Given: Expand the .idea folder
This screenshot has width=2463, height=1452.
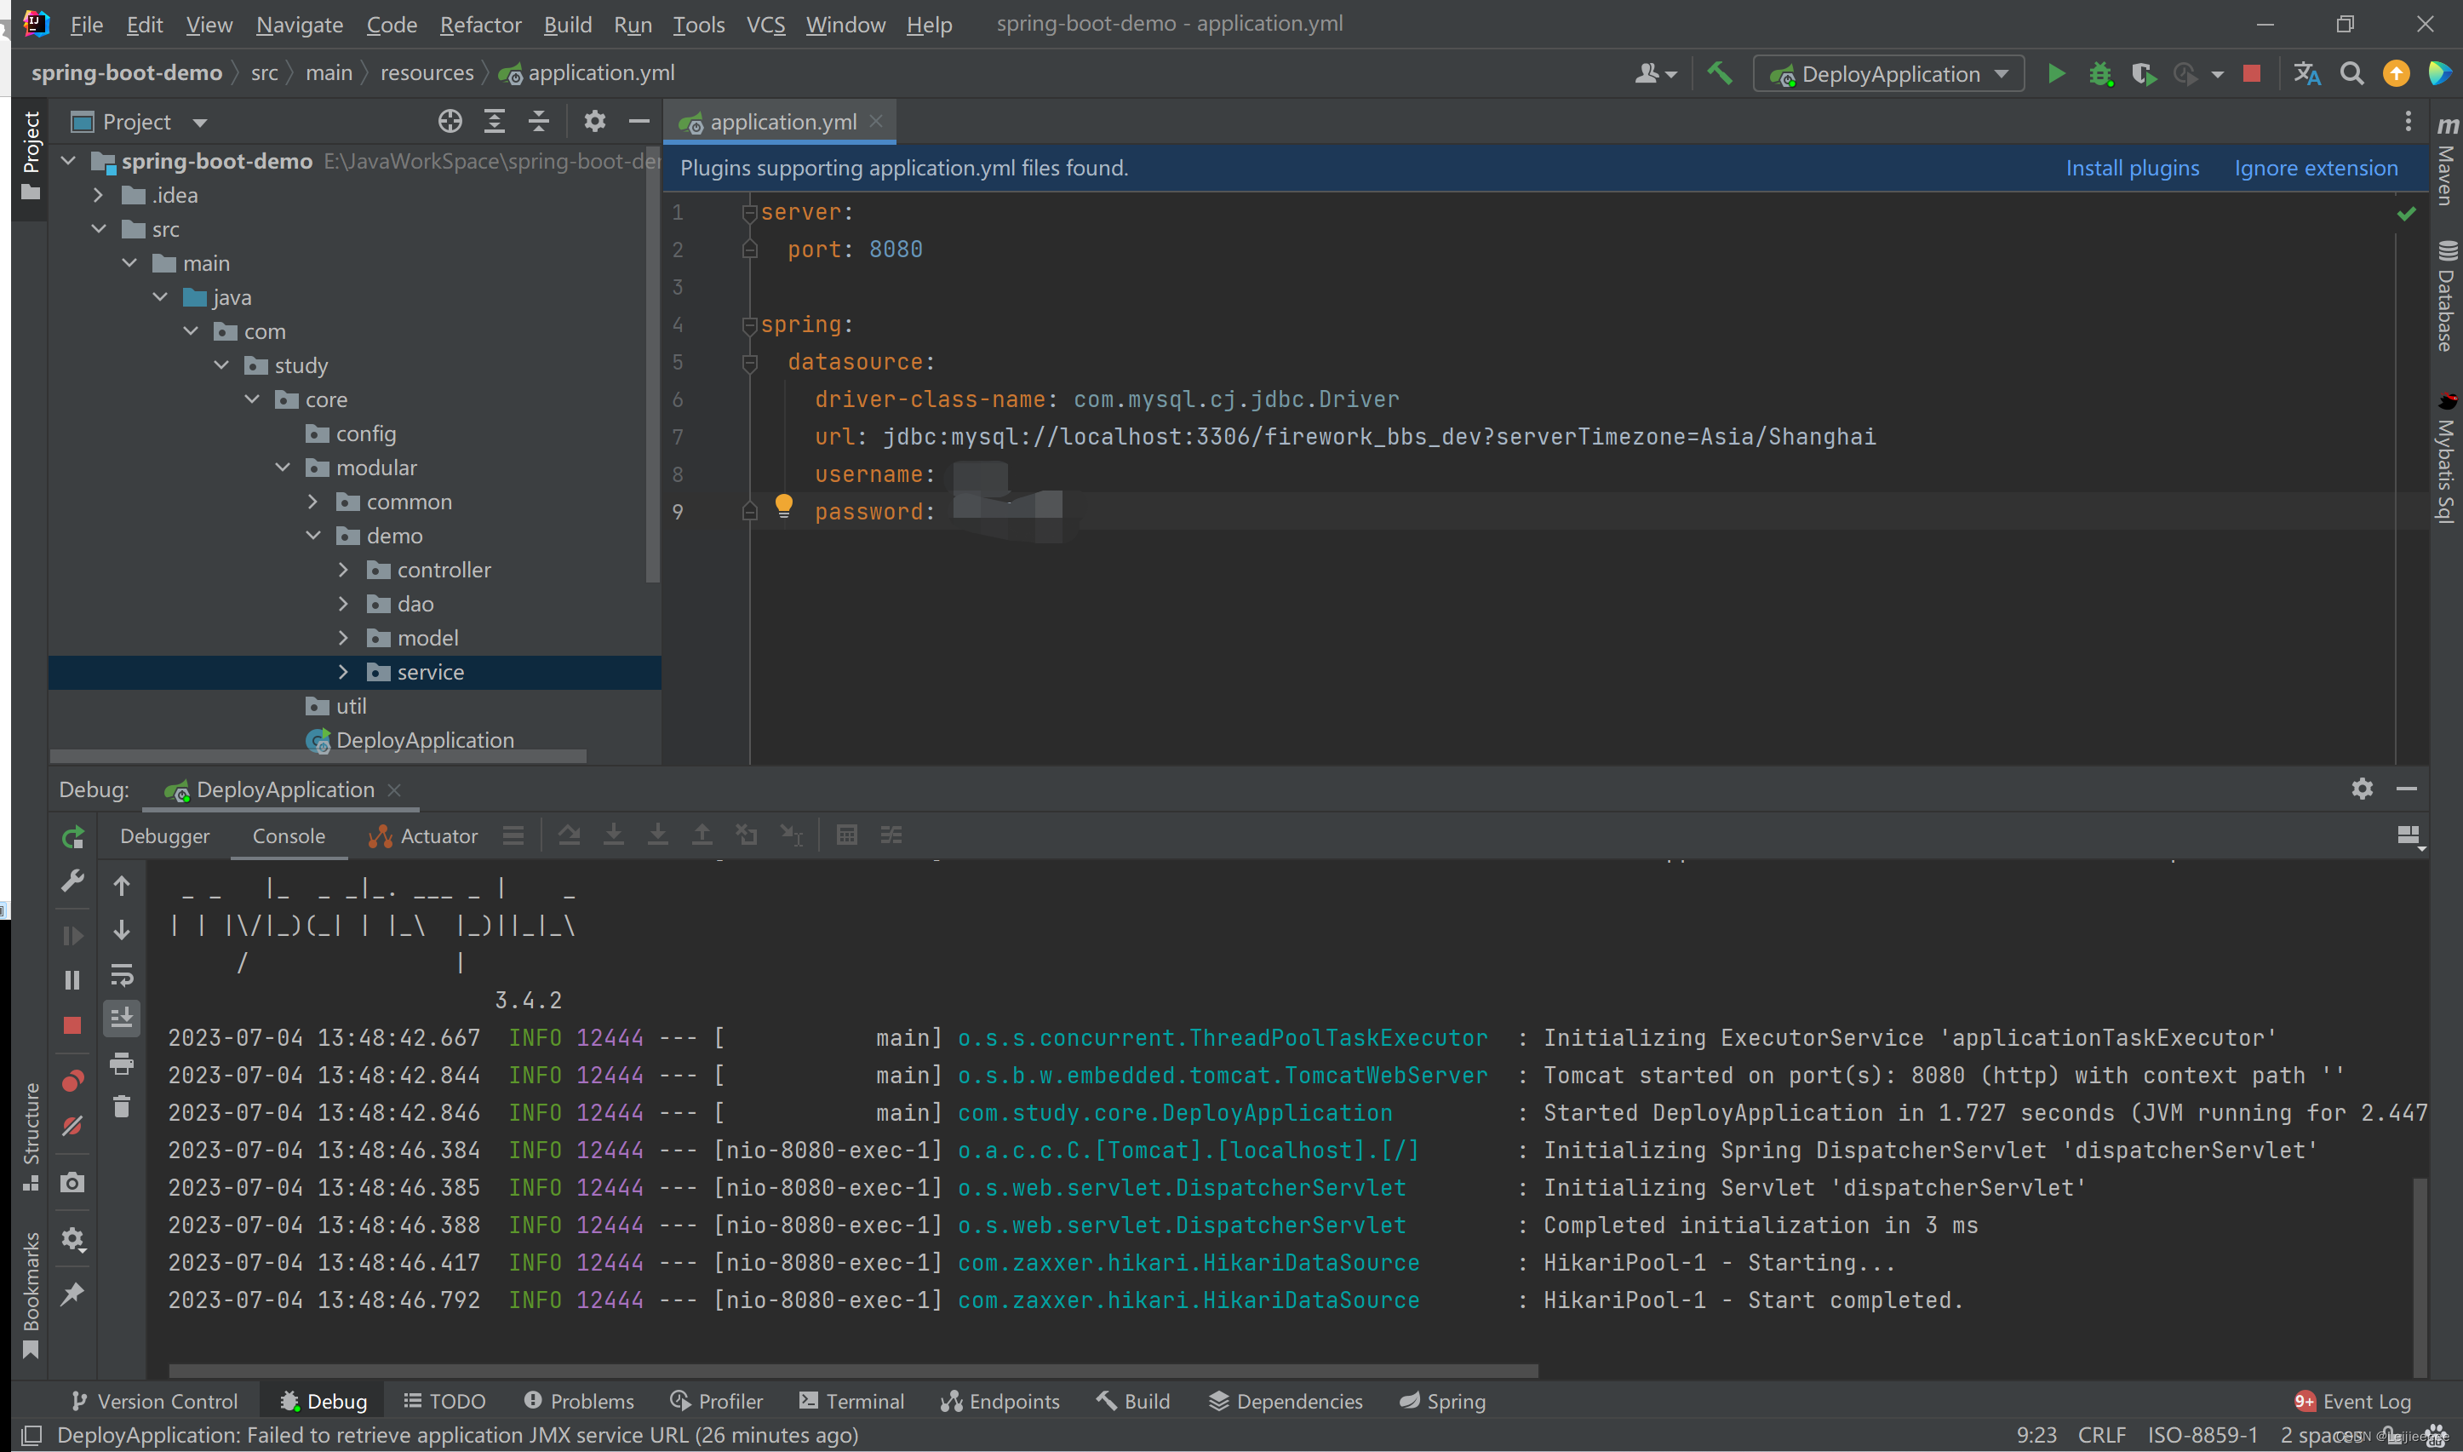Looking at the screenshot, I should pos(98,195).
